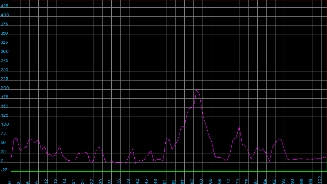
Task: Click the magenta curve's highest peak near 200
Action: point(196,90)
